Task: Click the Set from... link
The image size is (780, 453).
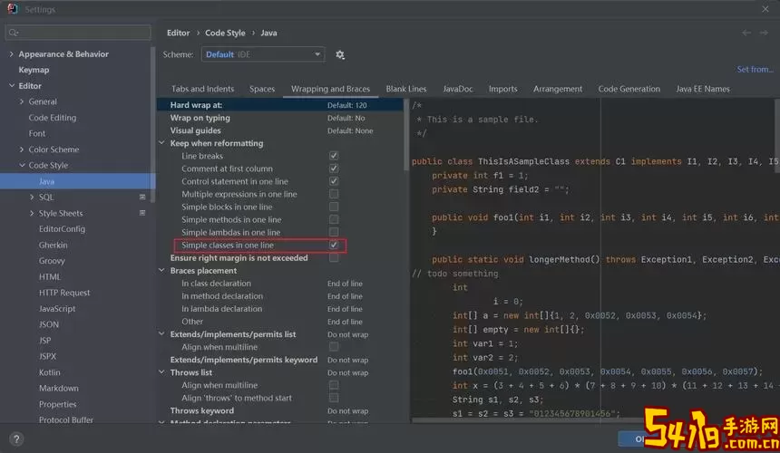Action: point(755,70)
